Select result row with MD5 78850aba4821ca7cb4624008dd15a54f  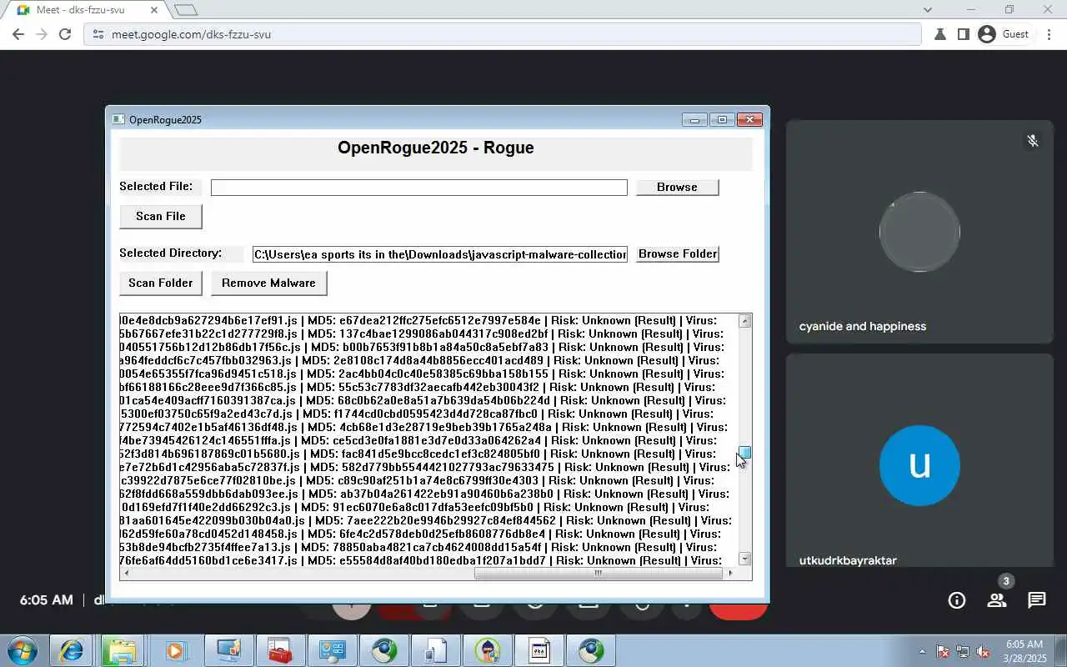(x=429, y=547)
